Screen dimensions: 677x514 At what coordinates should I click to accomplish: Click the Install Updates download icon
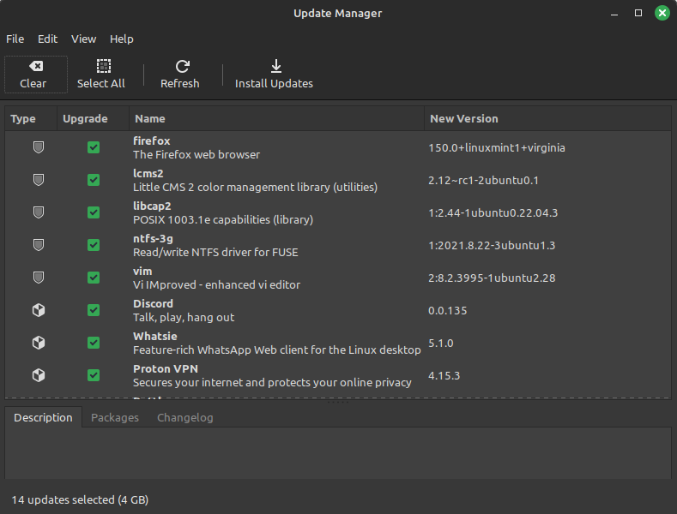tap(275, 66)
